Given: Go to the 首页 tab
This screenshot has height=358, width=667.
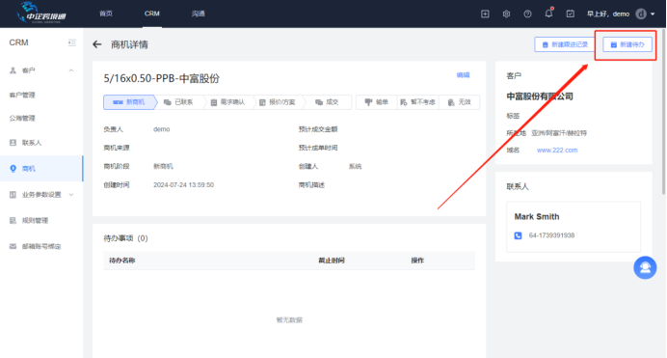Looking at the screenshot, I should pyautogui.click(x=106, y=14).
